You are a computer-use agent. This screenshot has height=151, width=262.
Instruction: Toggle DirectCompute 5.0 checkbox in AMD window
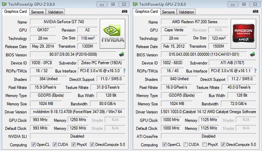pyautogui.click(x=223, y=144)
